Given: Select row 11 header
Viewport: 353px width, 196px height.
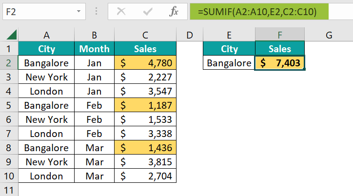Looking at the screenshot, I should click(9, 190).
